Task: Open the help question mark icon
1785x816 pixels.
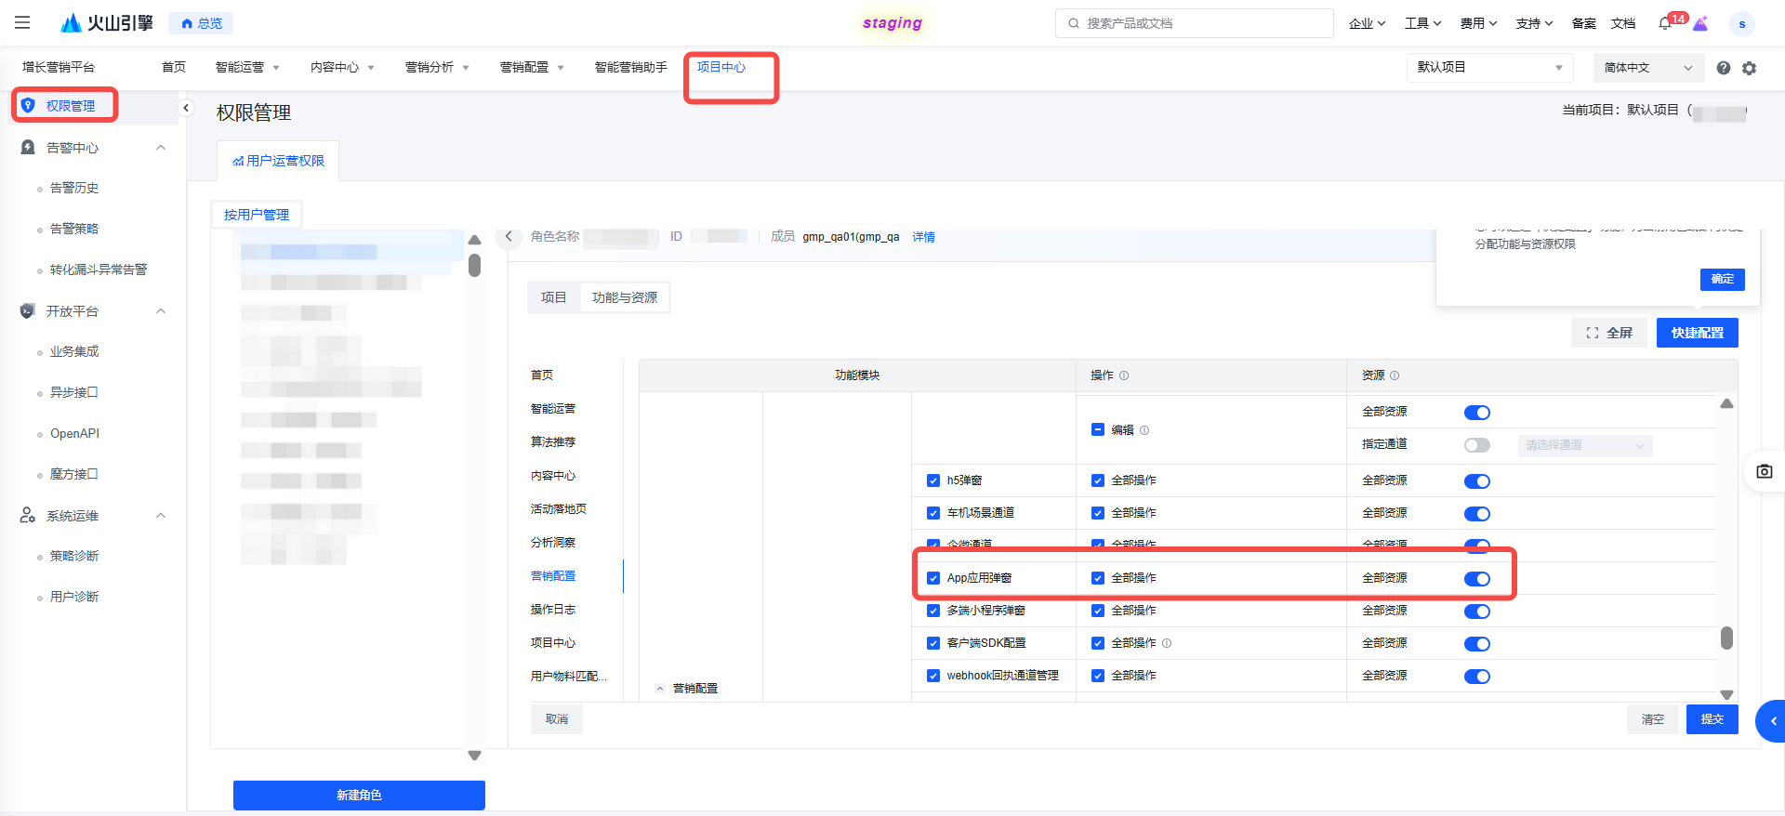Action: (x=1724, y=68)
